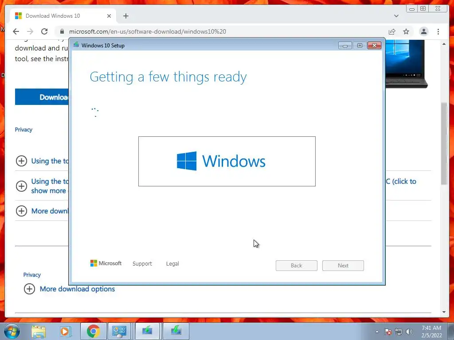The height and width of the screenshot is (340, 454).
Task: Go forward in Chrome
Action: pyautogui.click(x=30, y=31)
